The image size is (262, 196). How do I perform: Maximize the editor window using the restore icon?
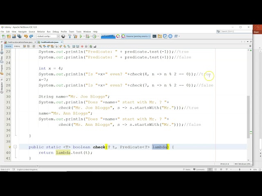(x=251, y=42)
